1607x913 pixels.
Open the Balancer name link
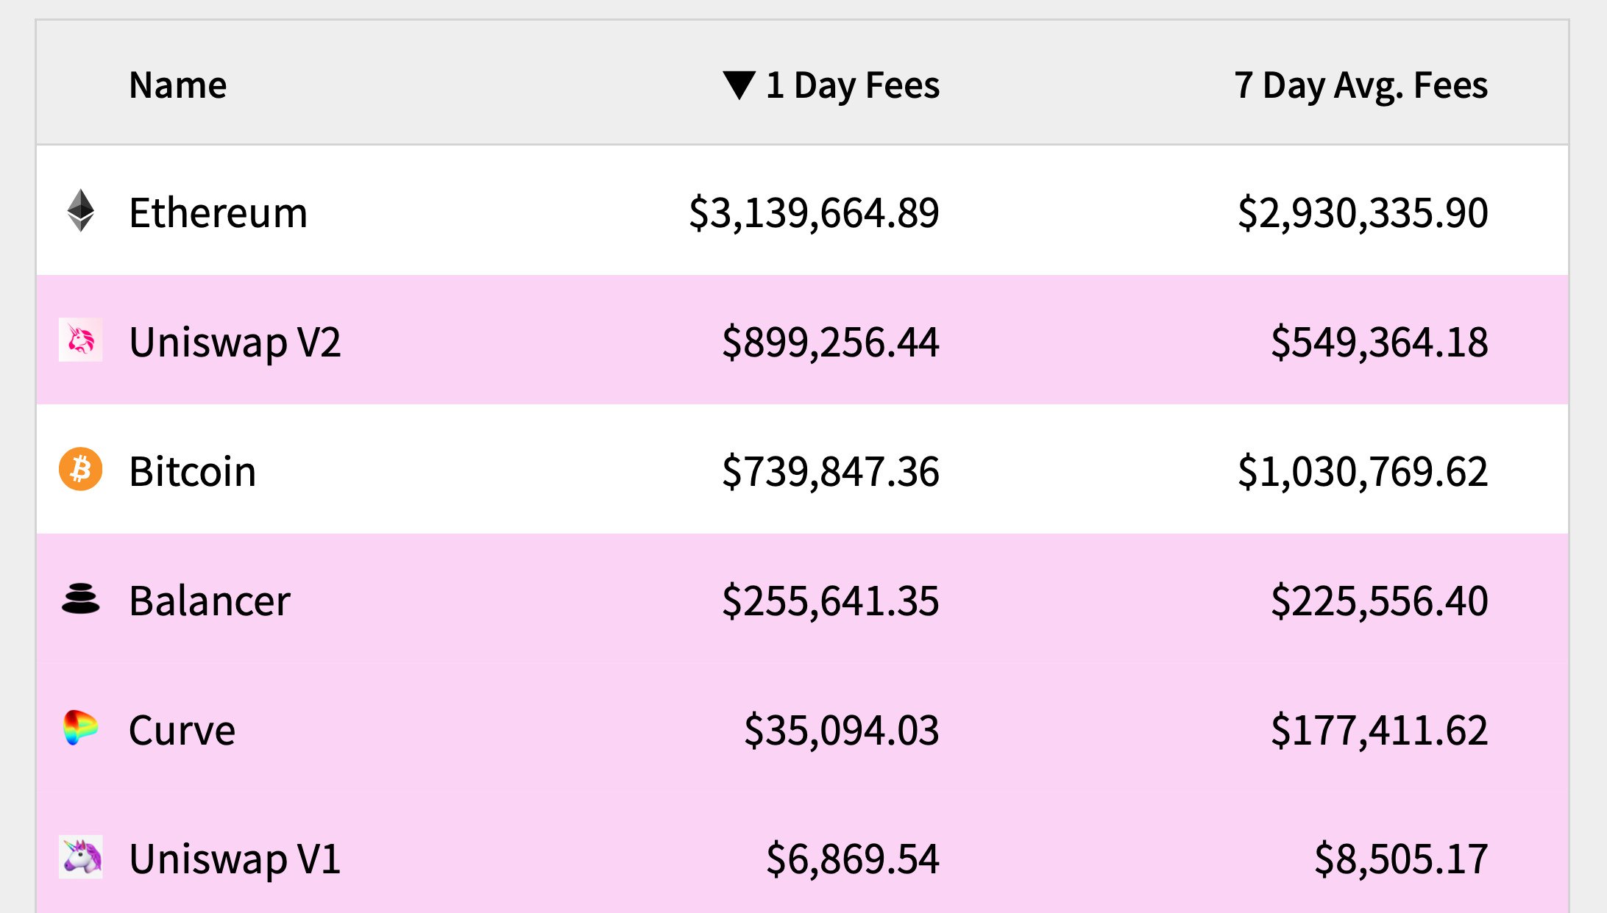tap(210, 601)
